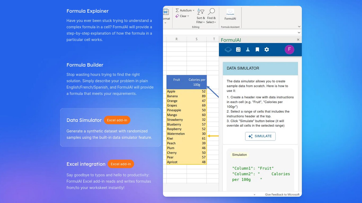The width and height of the screenshot is (362, 203).
Task: Select the Strawberry cell
Action: click(x=176, y=120)
